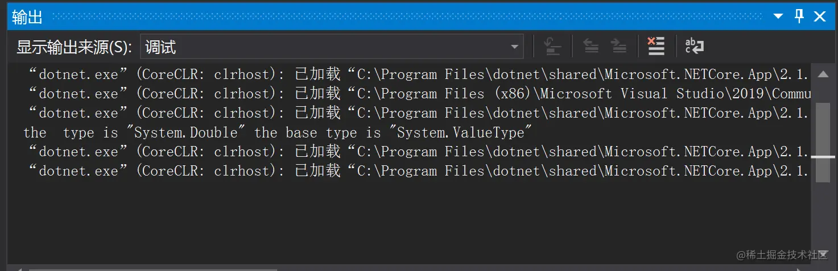838x271 pixels.
Task: Select the 调试 combo box field
Action: pos(332,47)
